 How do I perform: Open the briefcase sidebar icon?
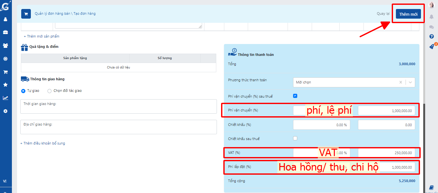tap(5, 32)
